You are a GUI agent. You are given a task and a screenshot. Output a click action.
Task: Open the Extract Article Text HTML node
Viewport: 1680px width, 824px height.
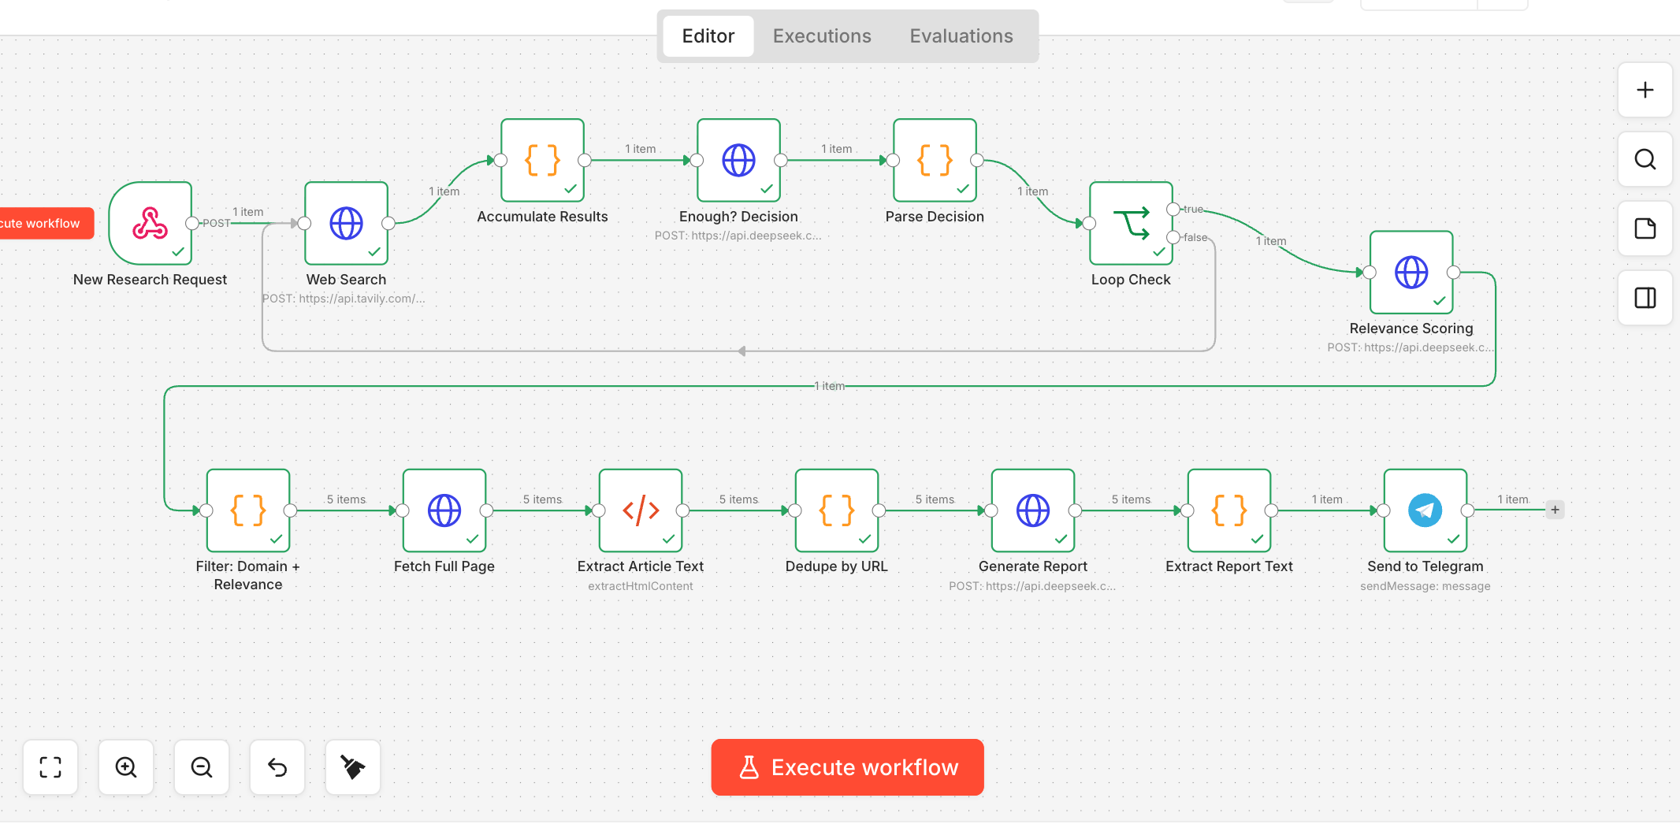(x=641, y=510)
